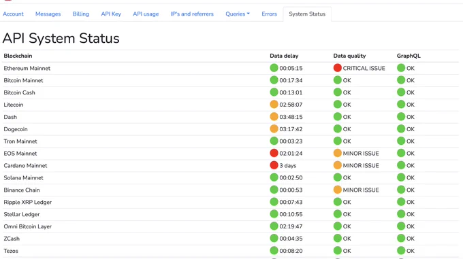
Task: Click the orange minor issue dot for EOS Mainnet
Action: [337, 153]
